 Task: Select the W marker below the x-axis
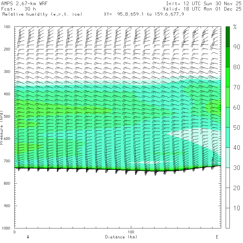28,237
